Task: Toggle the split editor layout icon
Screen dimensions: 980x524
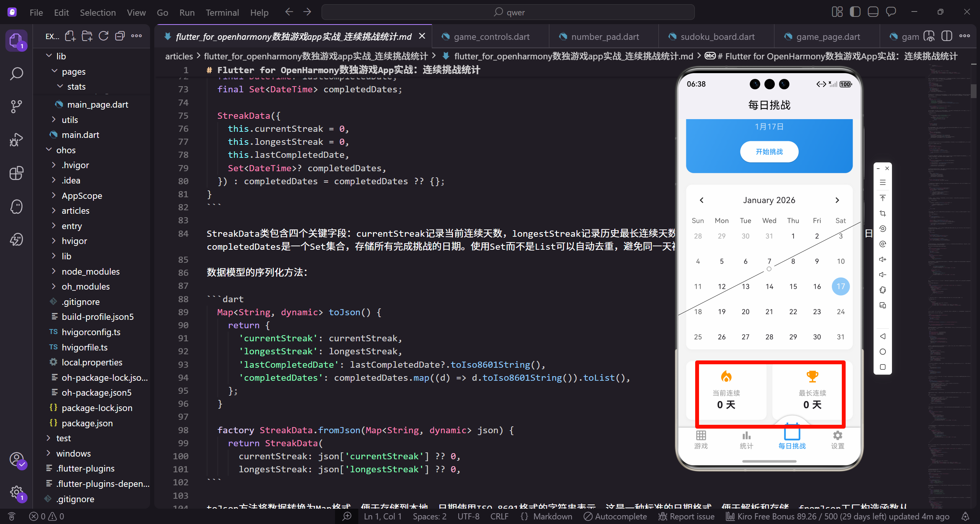Action: tap(947, 36)
